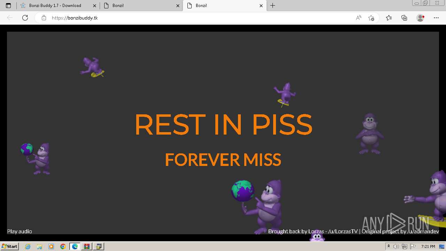Close the Bonzi Buddy 1.7 - Download tab
This screenshot has height=251, width=446.
click(94, 6)
